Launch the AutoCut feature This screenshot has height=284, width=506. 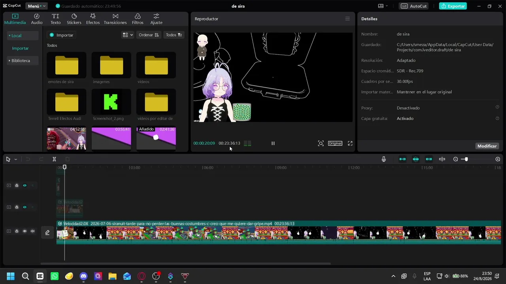415,6
